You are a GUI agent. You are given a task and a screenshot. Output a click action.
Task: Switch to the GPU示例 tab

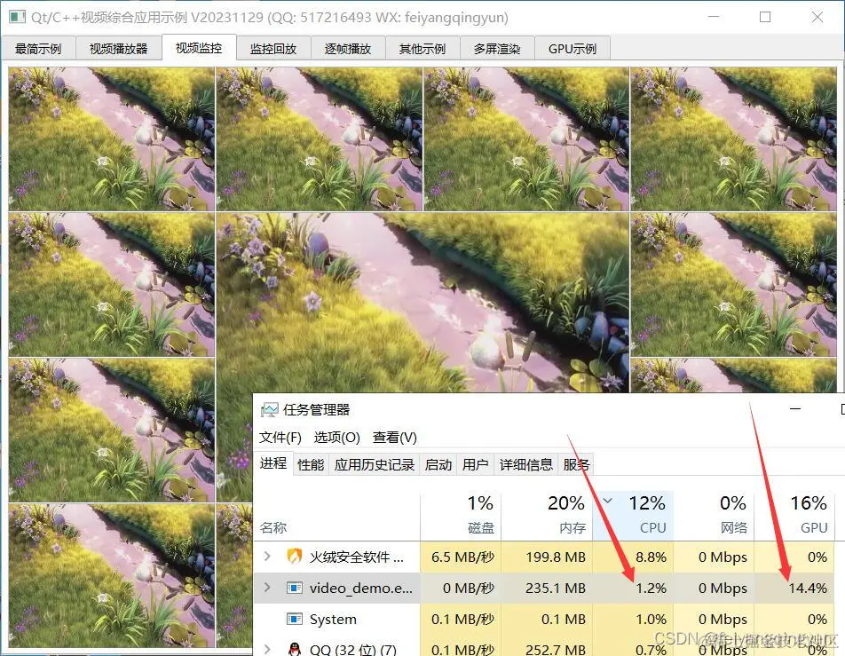coord(573,48)
